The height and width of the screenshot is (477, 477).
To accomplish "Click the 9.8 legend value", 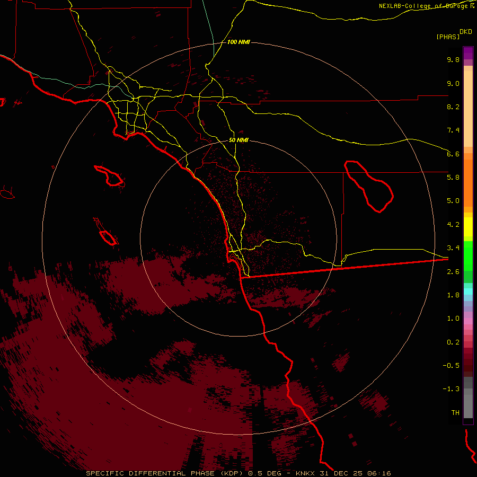I will coord(453,59).
